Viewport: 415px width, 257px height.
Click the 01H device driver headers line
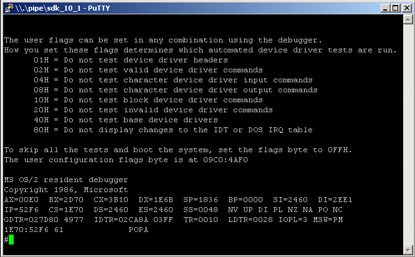click(x=131, y=60)
